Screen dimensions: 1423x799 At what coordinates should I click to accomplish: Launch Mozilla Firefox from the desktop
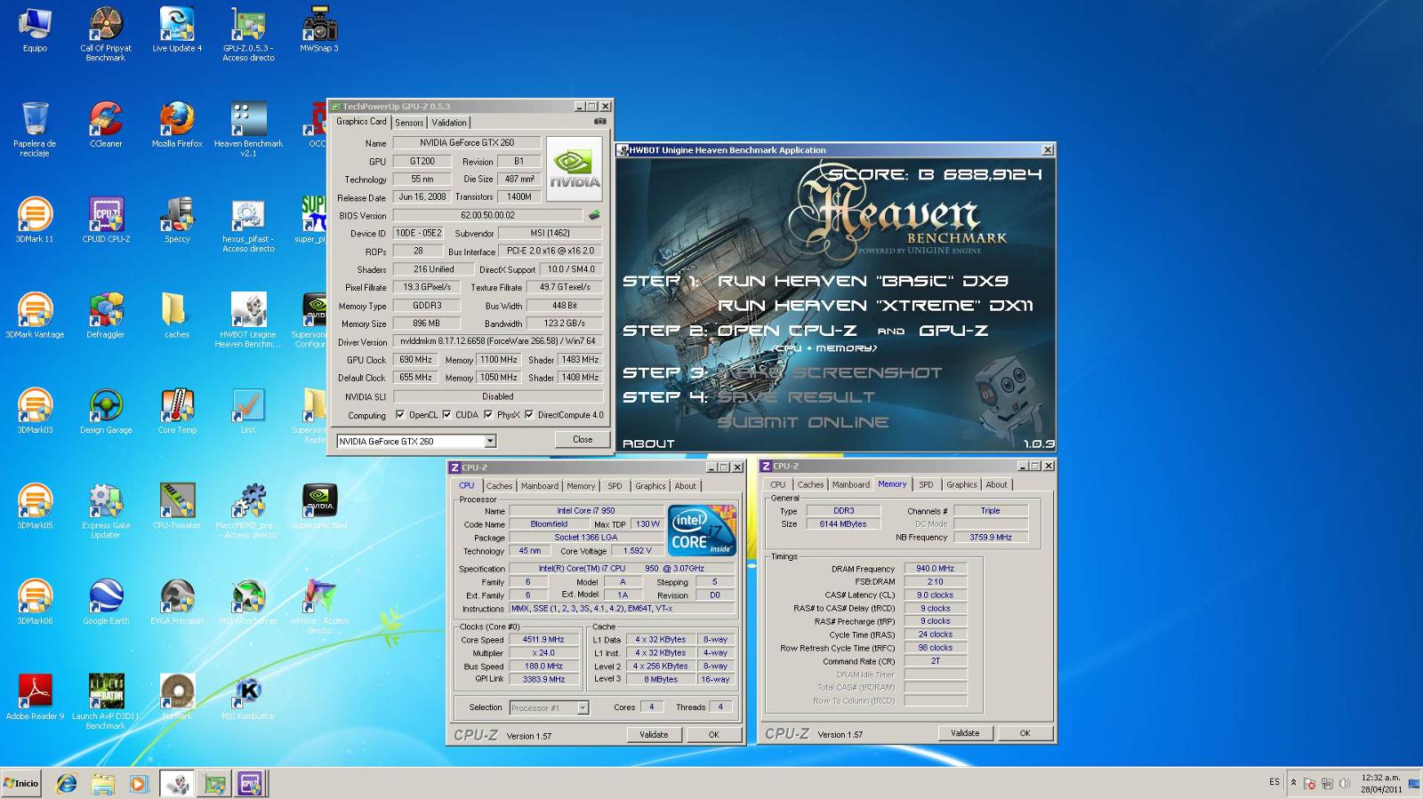point(177,124)
